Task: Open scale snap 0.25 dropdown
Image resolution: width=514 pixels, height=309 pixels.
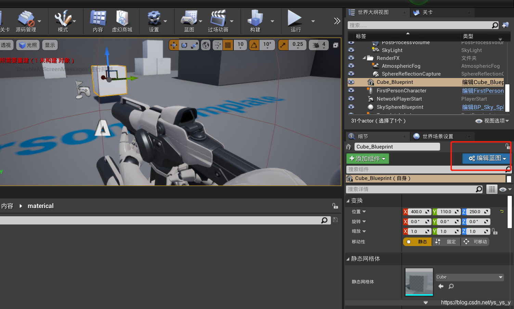Action: [x=298, y=45]
